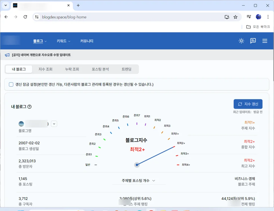Click the 2007-02-02 blog creation date
This screenshot has width=274, height=211.
pos(29,143)
